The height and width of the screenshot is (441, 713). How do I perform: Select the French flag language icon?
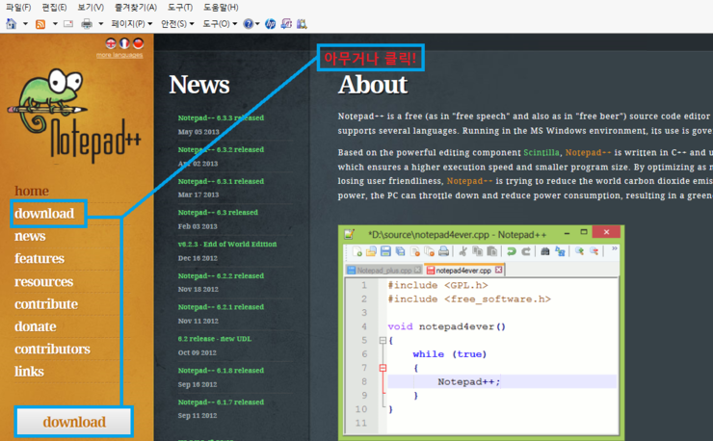(x=124, y=43)
